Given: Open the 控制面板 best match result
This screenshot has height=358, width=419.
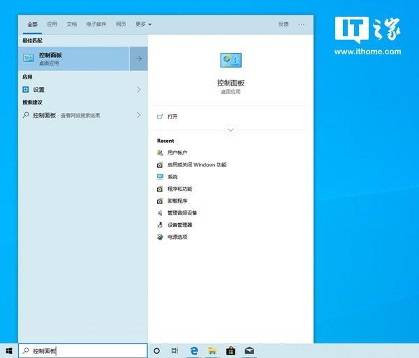Looking at the screenshot, I should point(74,59).
